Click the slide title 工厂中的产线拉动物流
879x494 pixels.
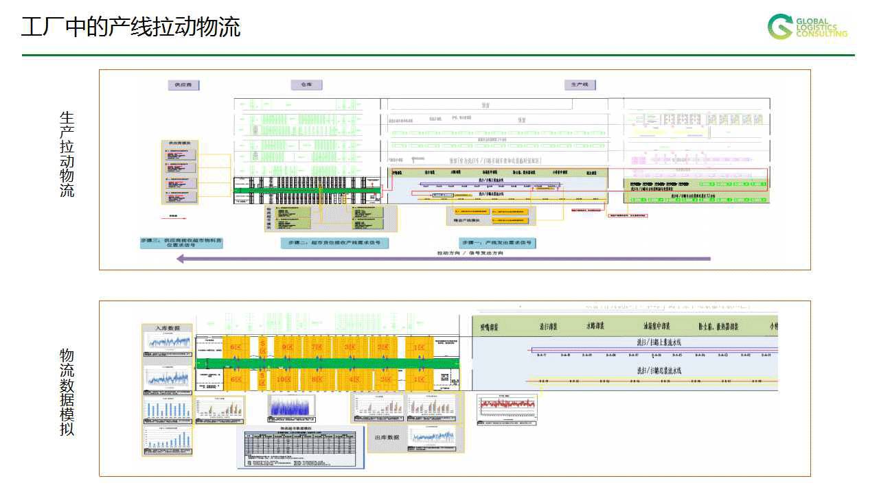(130, 27)
